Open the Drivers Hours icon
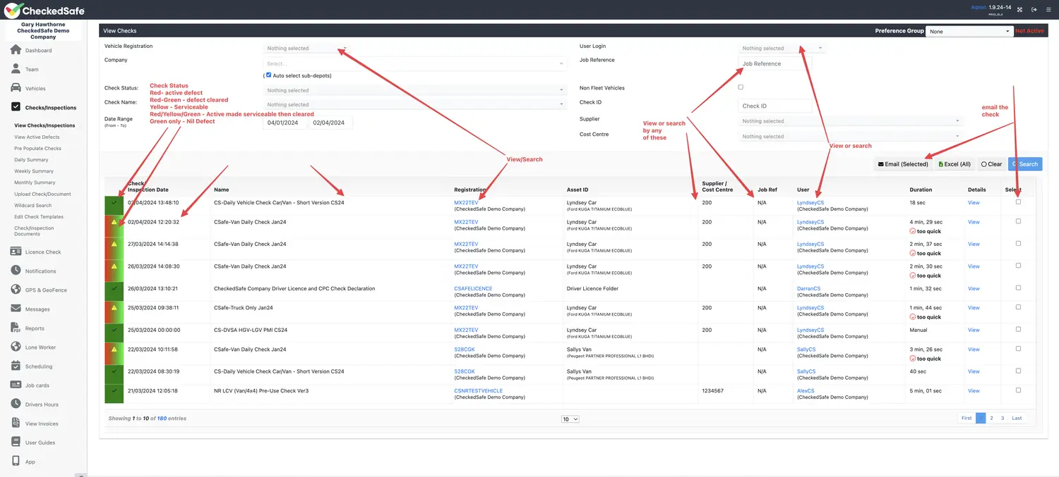The width and height of the screenshot is (1059, 477). (16, 404)
